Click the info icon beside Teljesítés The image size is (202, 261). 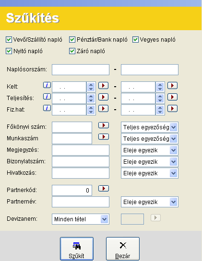click(47, 97)
